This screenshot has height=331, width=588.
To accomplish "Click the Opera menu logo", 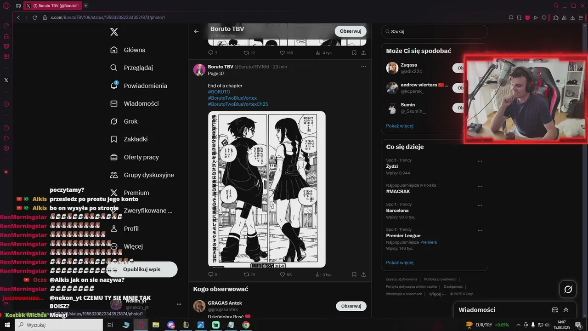I will pos(6,6).
